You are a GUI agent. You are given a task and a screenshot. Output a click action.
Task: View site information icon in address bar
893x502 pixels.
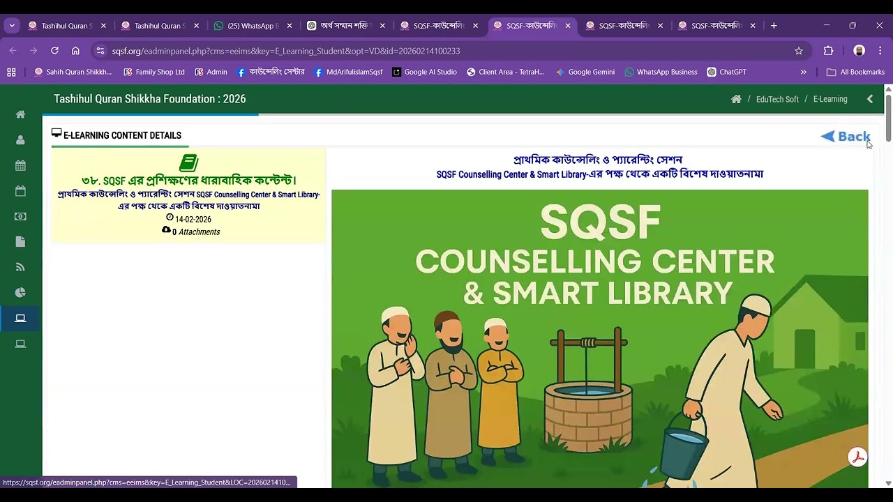100,51
